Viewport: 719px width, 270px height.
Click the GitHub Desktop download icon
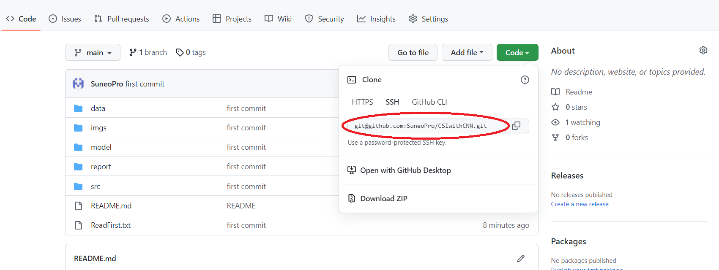tap(352, 170)
